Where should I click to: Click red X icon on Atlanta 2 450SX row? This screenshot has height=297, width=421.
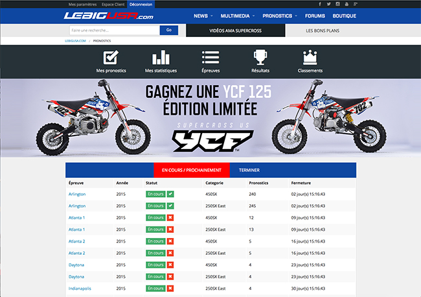pos(170,241)
